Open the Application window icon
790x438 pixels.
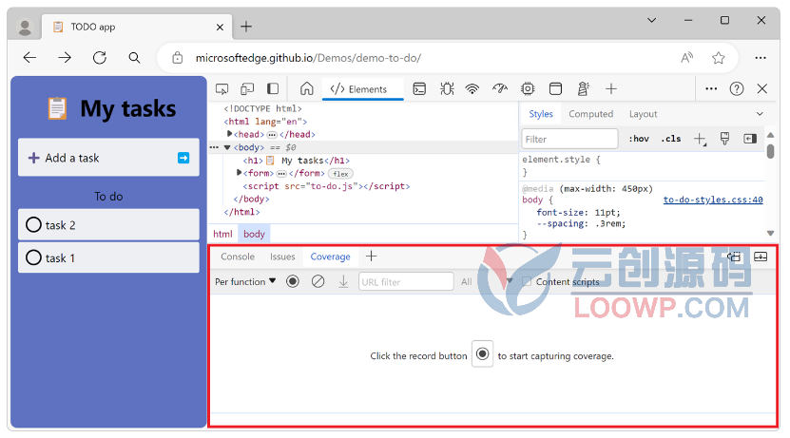pos(555,89)
